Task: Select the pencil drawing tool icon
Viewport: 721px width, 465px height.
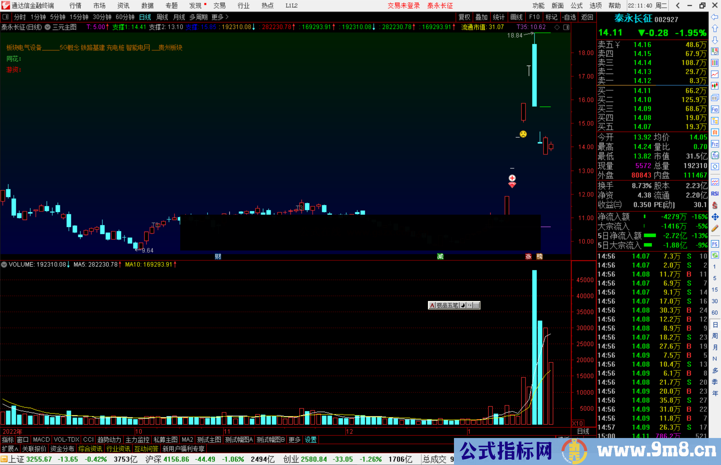Action: pyautogui.click(x=715, y=228)
